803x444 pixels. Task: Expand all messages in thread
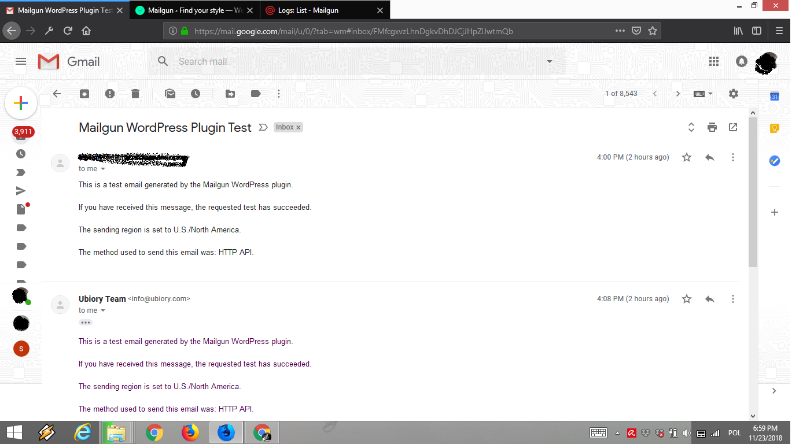pos(691,127)
